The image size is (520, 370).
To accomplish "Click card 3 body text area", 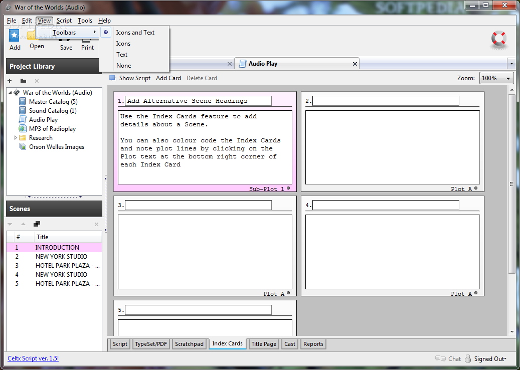I will tap(205, 252).
